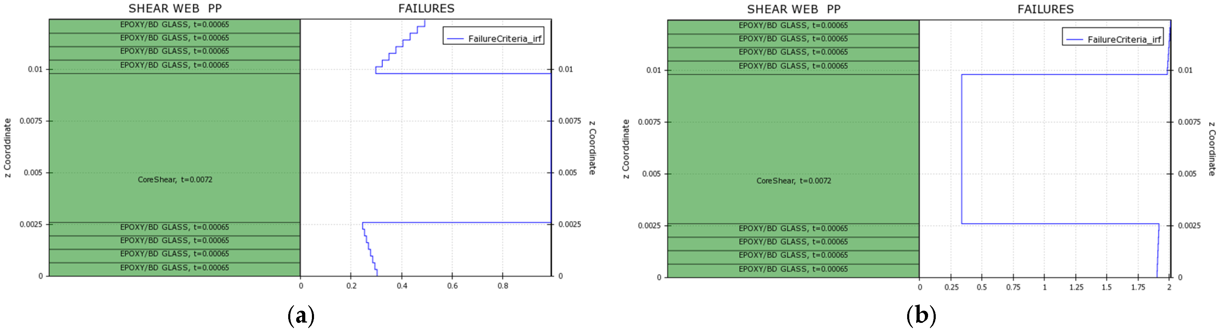Select the CoreShear t=0.0072 layer in plot (b)
The image size is (1218, 333).
click(x=793, y=180)
